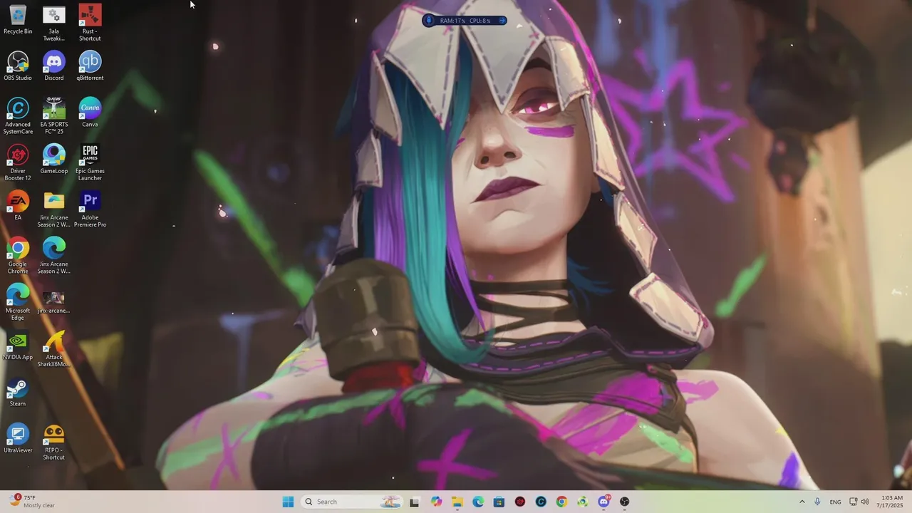
Task: Select Adobe Premiere Pro desktop icon
Action: point(90,209)
